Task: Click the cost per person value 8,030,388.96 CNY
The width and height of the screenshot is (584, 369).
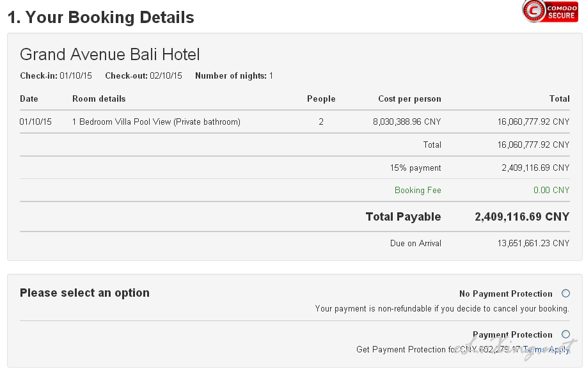Action: [407, 122]
